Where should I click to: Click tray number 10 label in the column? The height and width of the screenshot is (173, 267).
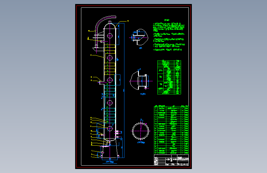pos(107,84)
